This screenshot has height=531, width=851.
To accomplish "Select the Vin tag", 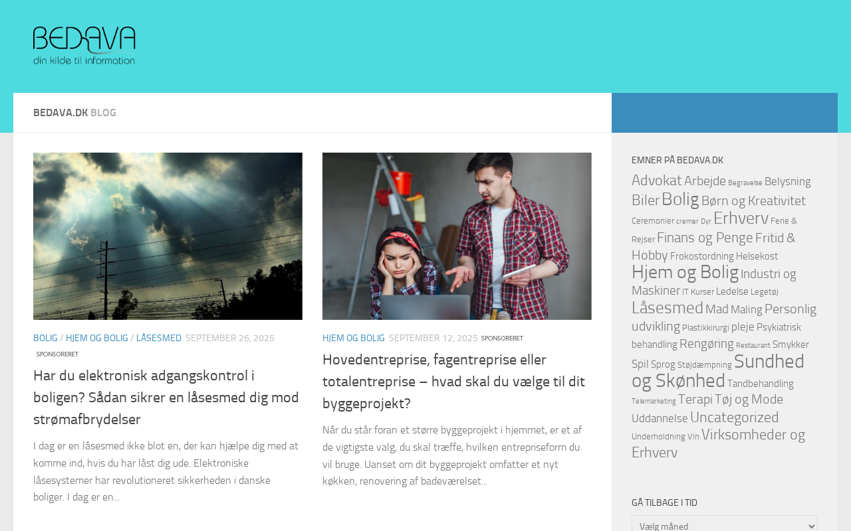I will [693, 437].
